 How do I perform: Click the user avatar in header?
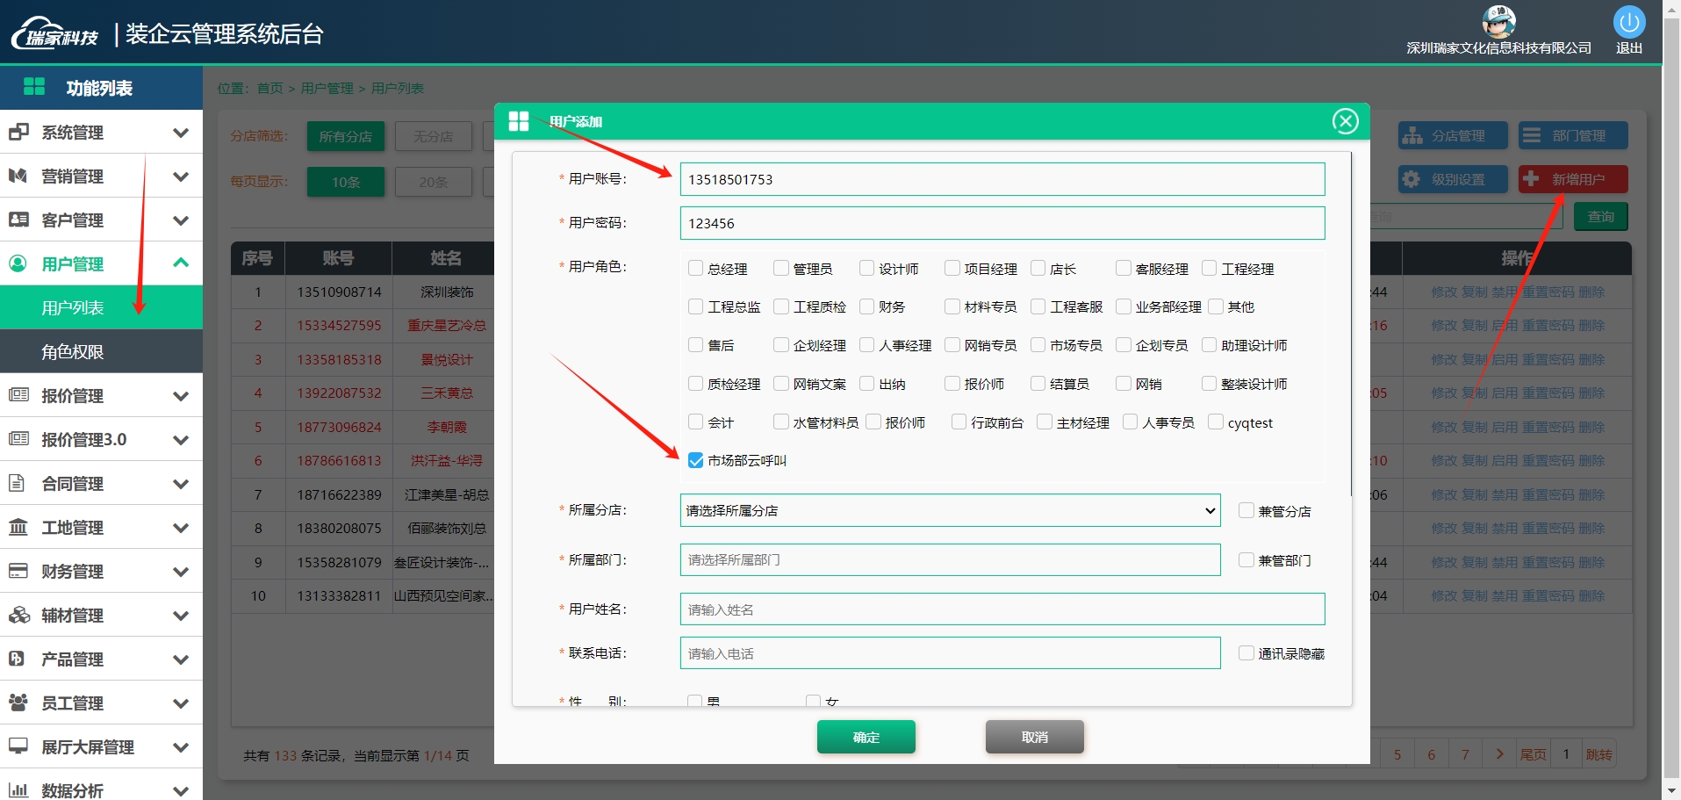tap(1498, 21)
